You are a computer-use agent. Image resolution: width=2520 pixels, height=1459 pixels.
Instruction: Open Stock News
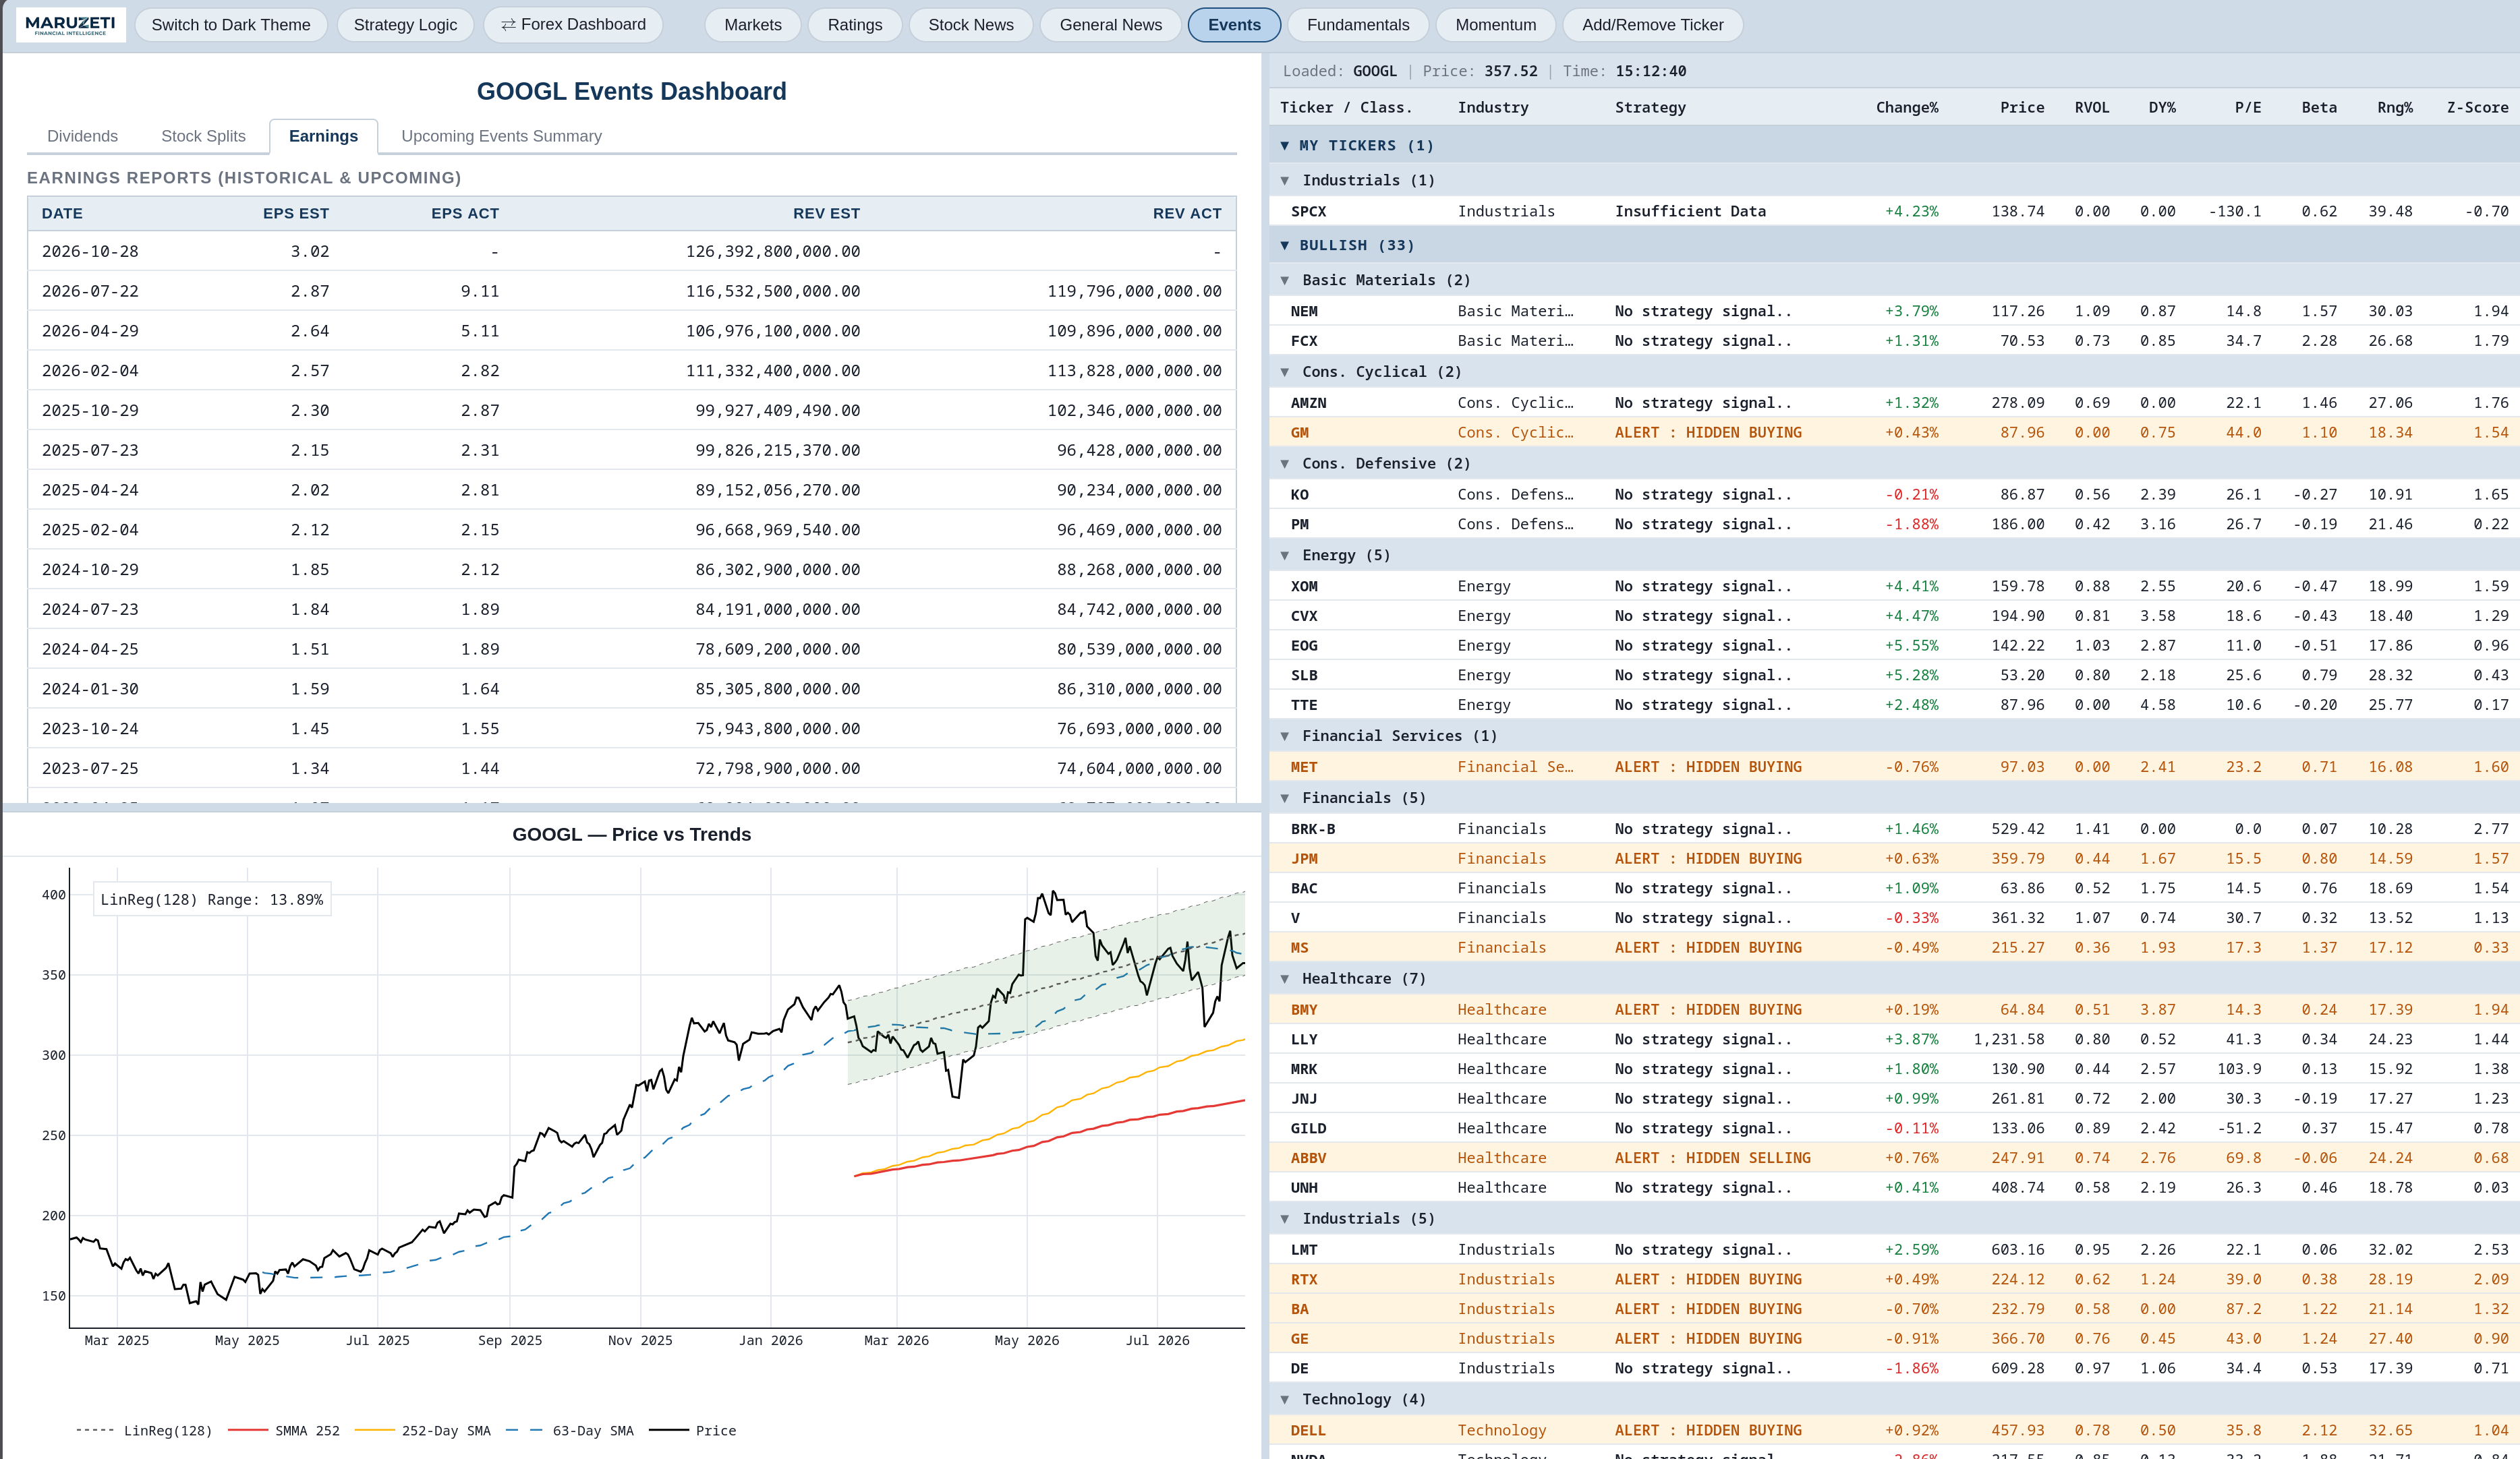[970, 25]
